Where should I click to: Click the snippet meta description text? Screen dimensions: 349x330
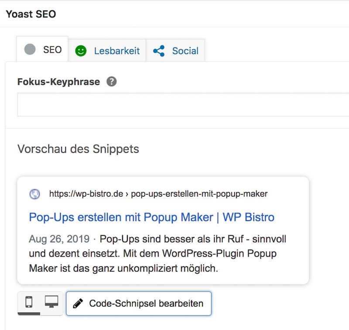(157, 254)
